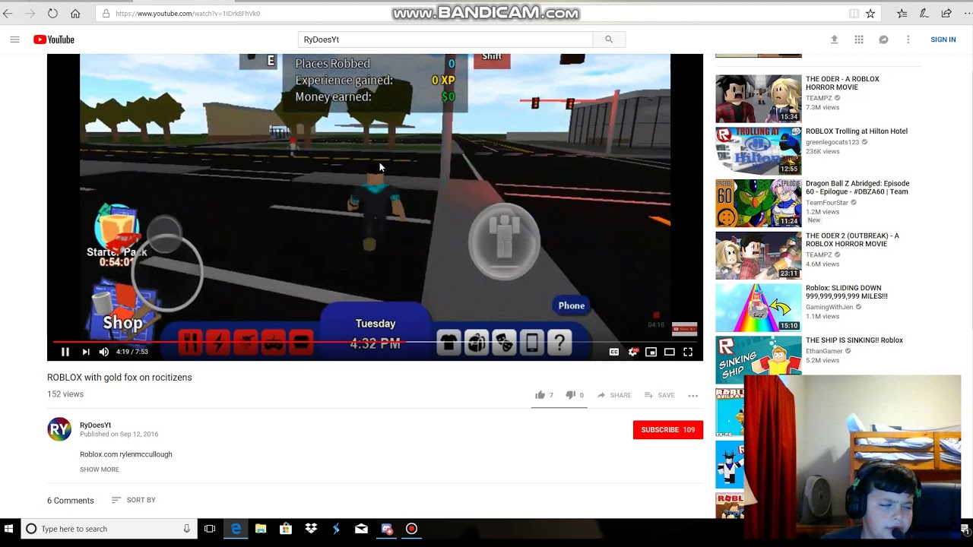973x547 pixels.
Task: Toggle theater mode view
Action: tap(670, 352)
